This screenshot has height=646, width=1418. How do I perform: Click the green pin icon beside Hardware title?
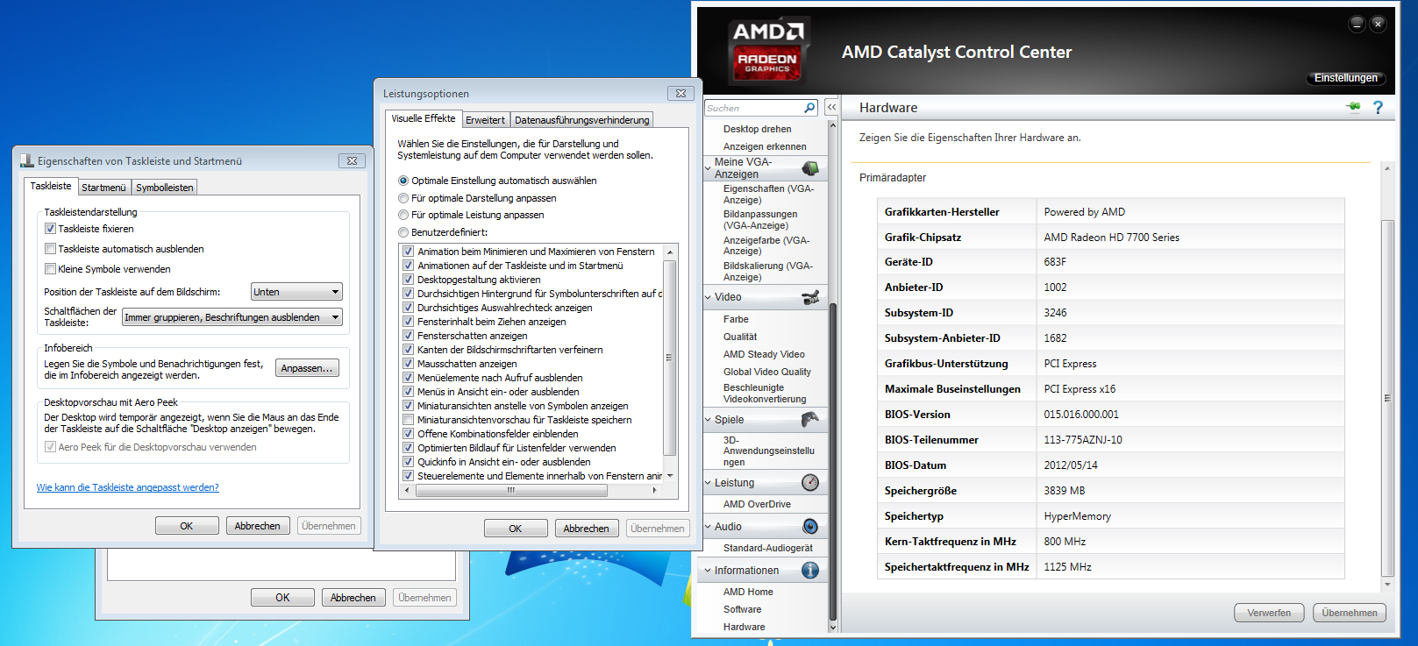point(1354,107)
